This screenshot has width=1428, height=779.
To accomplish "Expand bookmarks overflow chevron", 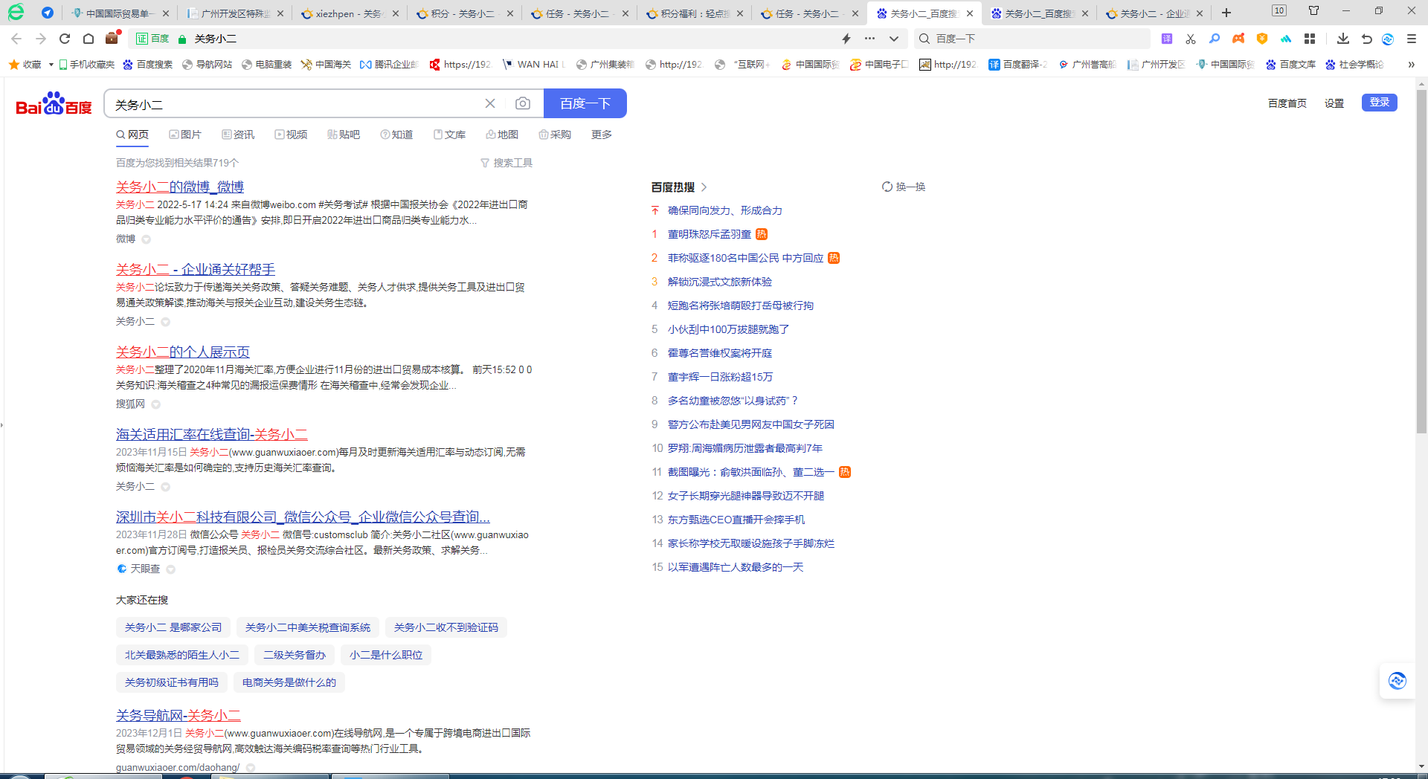I will [x=1411, y=65].
